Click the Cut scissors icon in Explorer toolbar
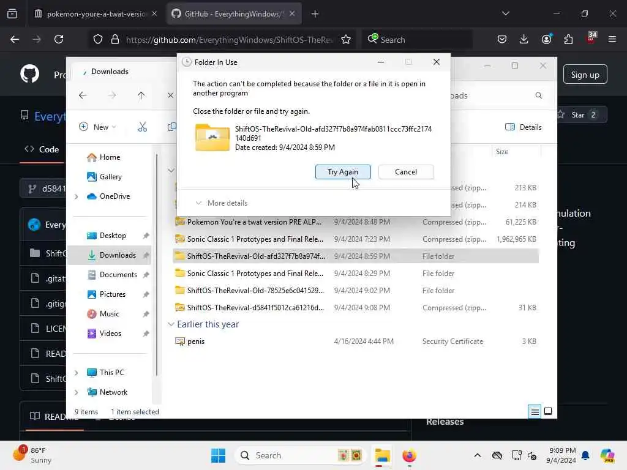 [x=142, y=127]
